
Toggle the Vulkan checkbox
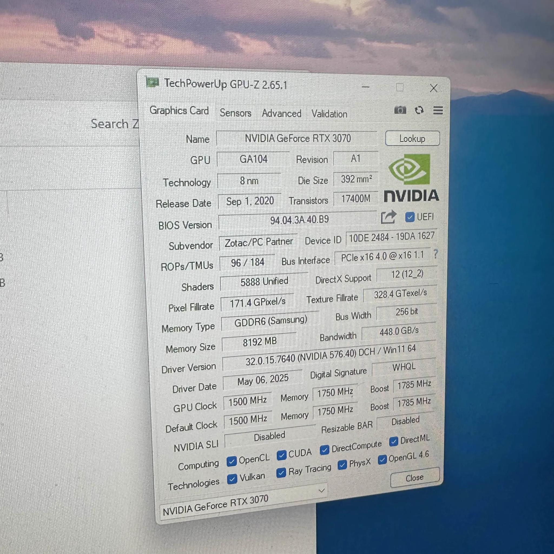(x=232, y=479)
